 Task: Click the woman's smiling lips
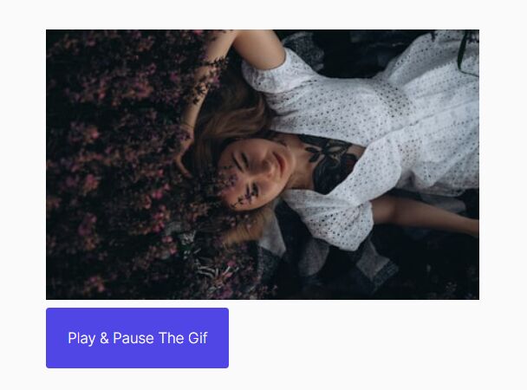click(x=280, y=165)
